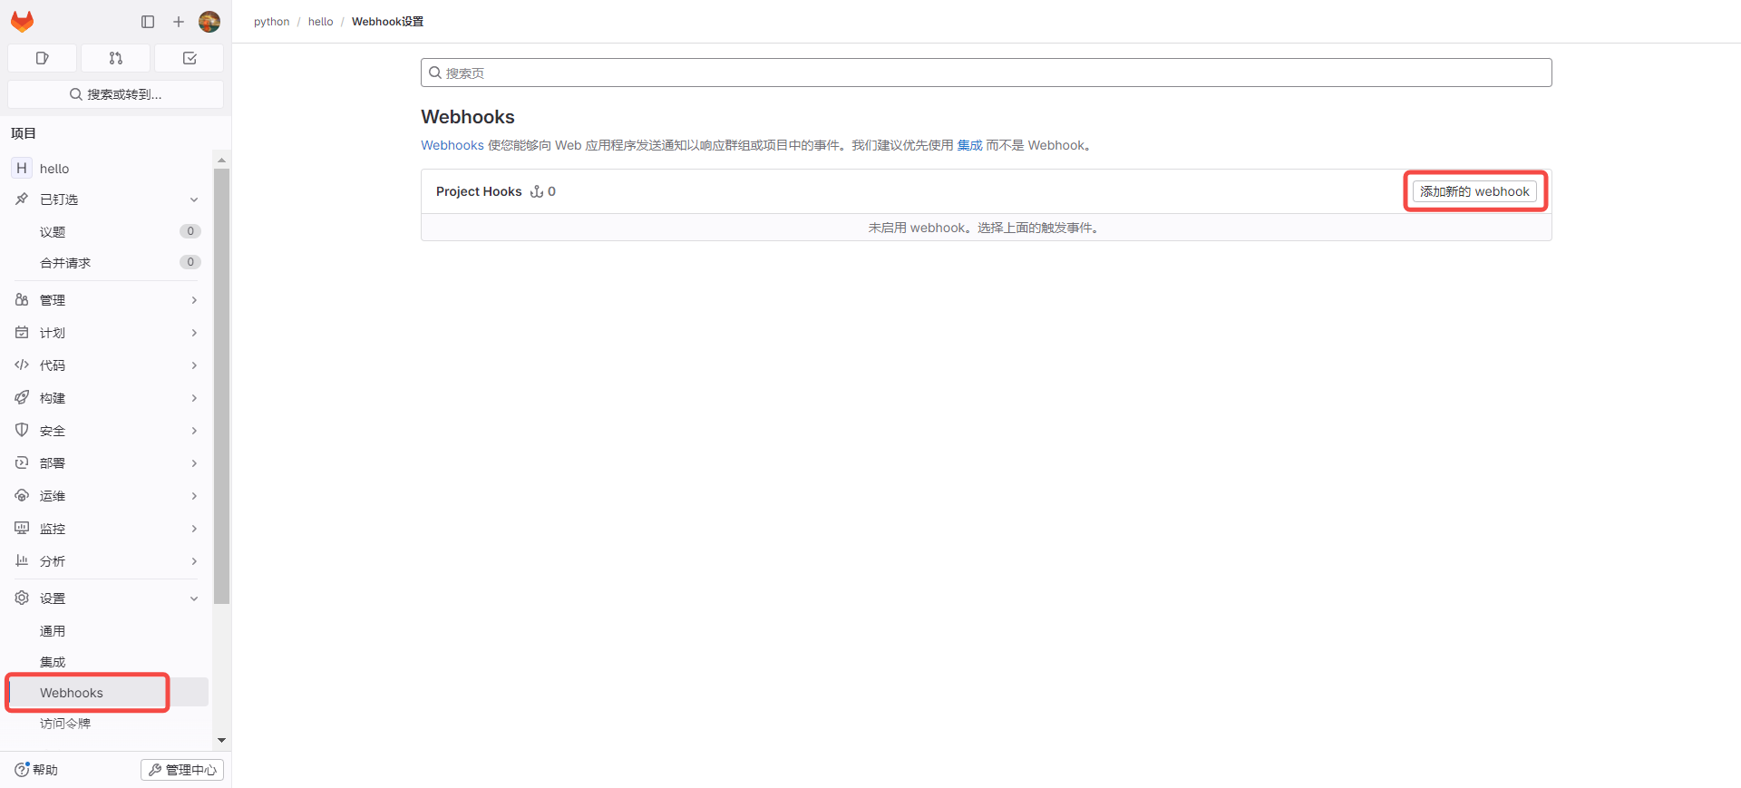Select the Webhooks settings item

[x=108, y=692]
